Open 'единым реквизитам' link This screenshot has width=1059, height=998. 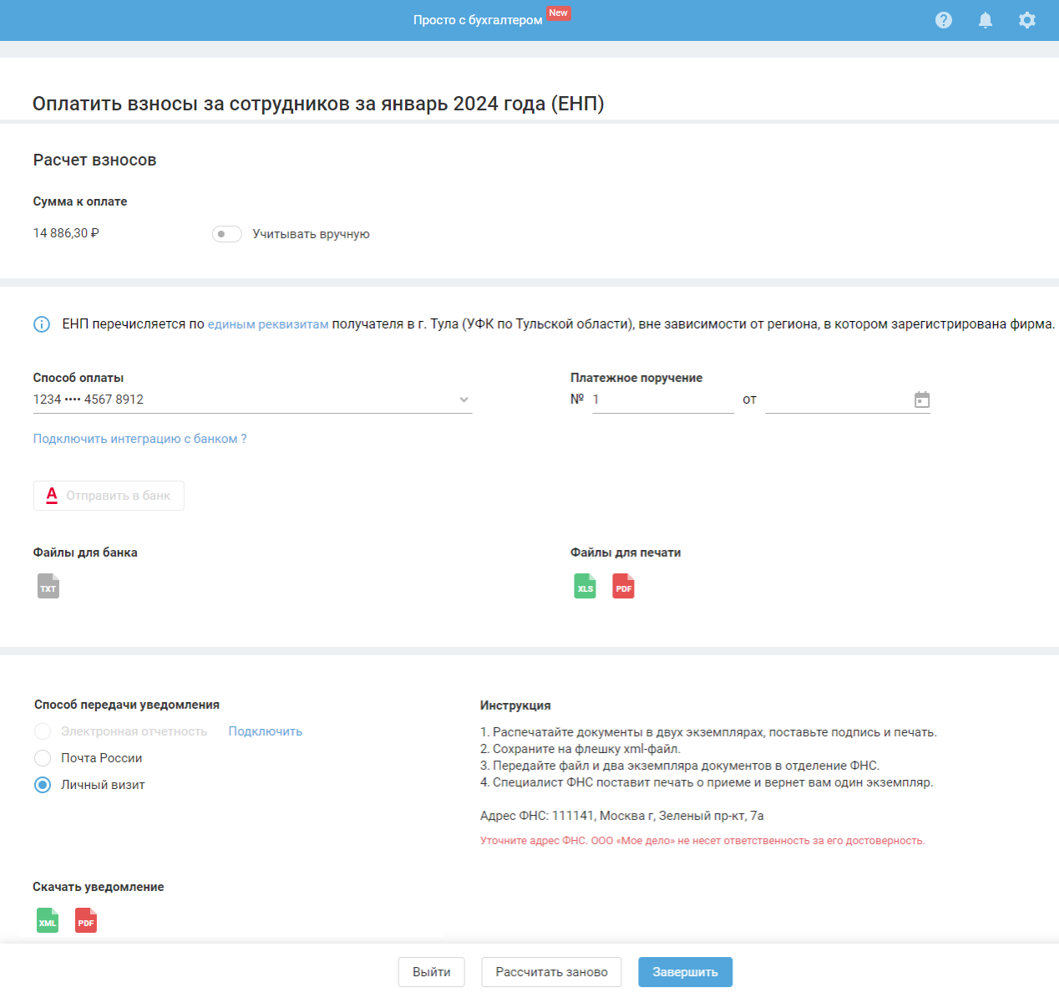(x=268, y=324)
